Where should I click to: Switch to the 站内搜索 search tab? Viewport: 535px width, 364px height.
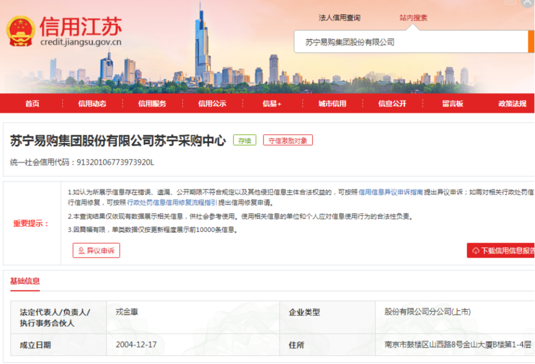[413, 18]
